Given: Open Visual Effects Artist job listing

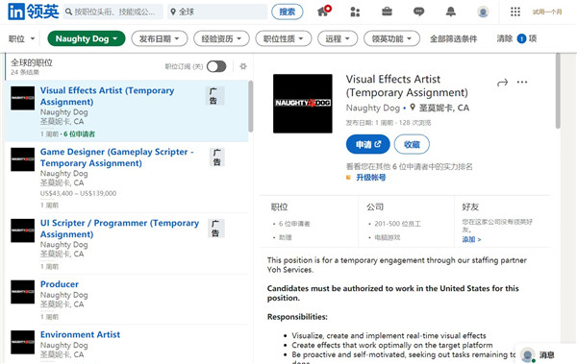Looking at the screenshot, I should coord(107,96).
